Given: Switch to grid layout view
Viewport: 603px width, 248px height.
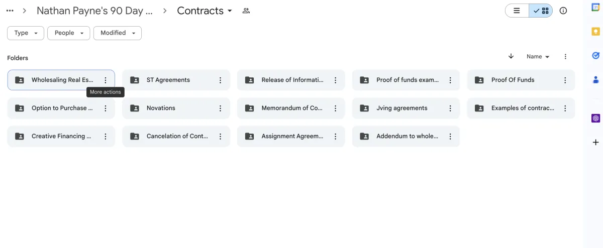Looking at the screenshot, I should coord(541,11).
